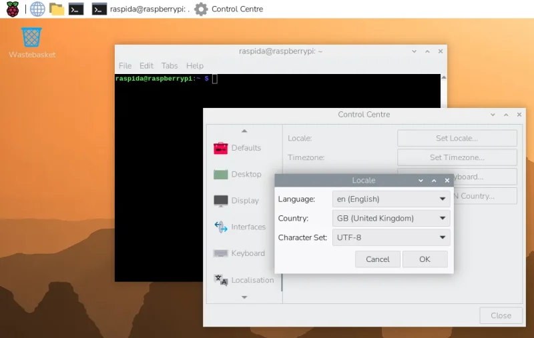534x338 pixels.
Task: Close the terminal window
Action: click(441, 51)
